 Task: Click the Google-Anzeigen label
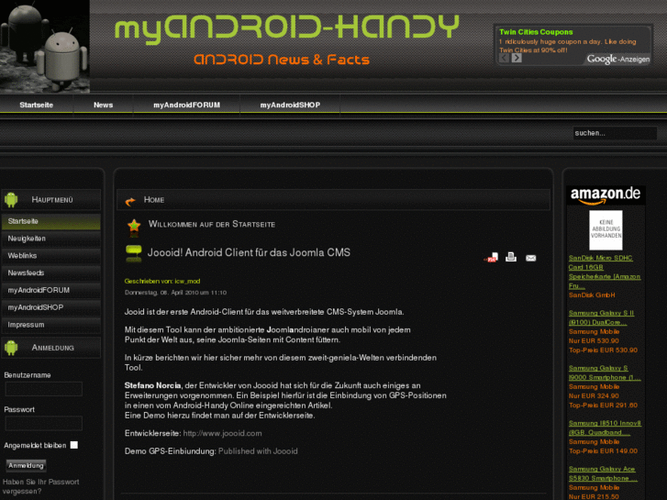618,59
